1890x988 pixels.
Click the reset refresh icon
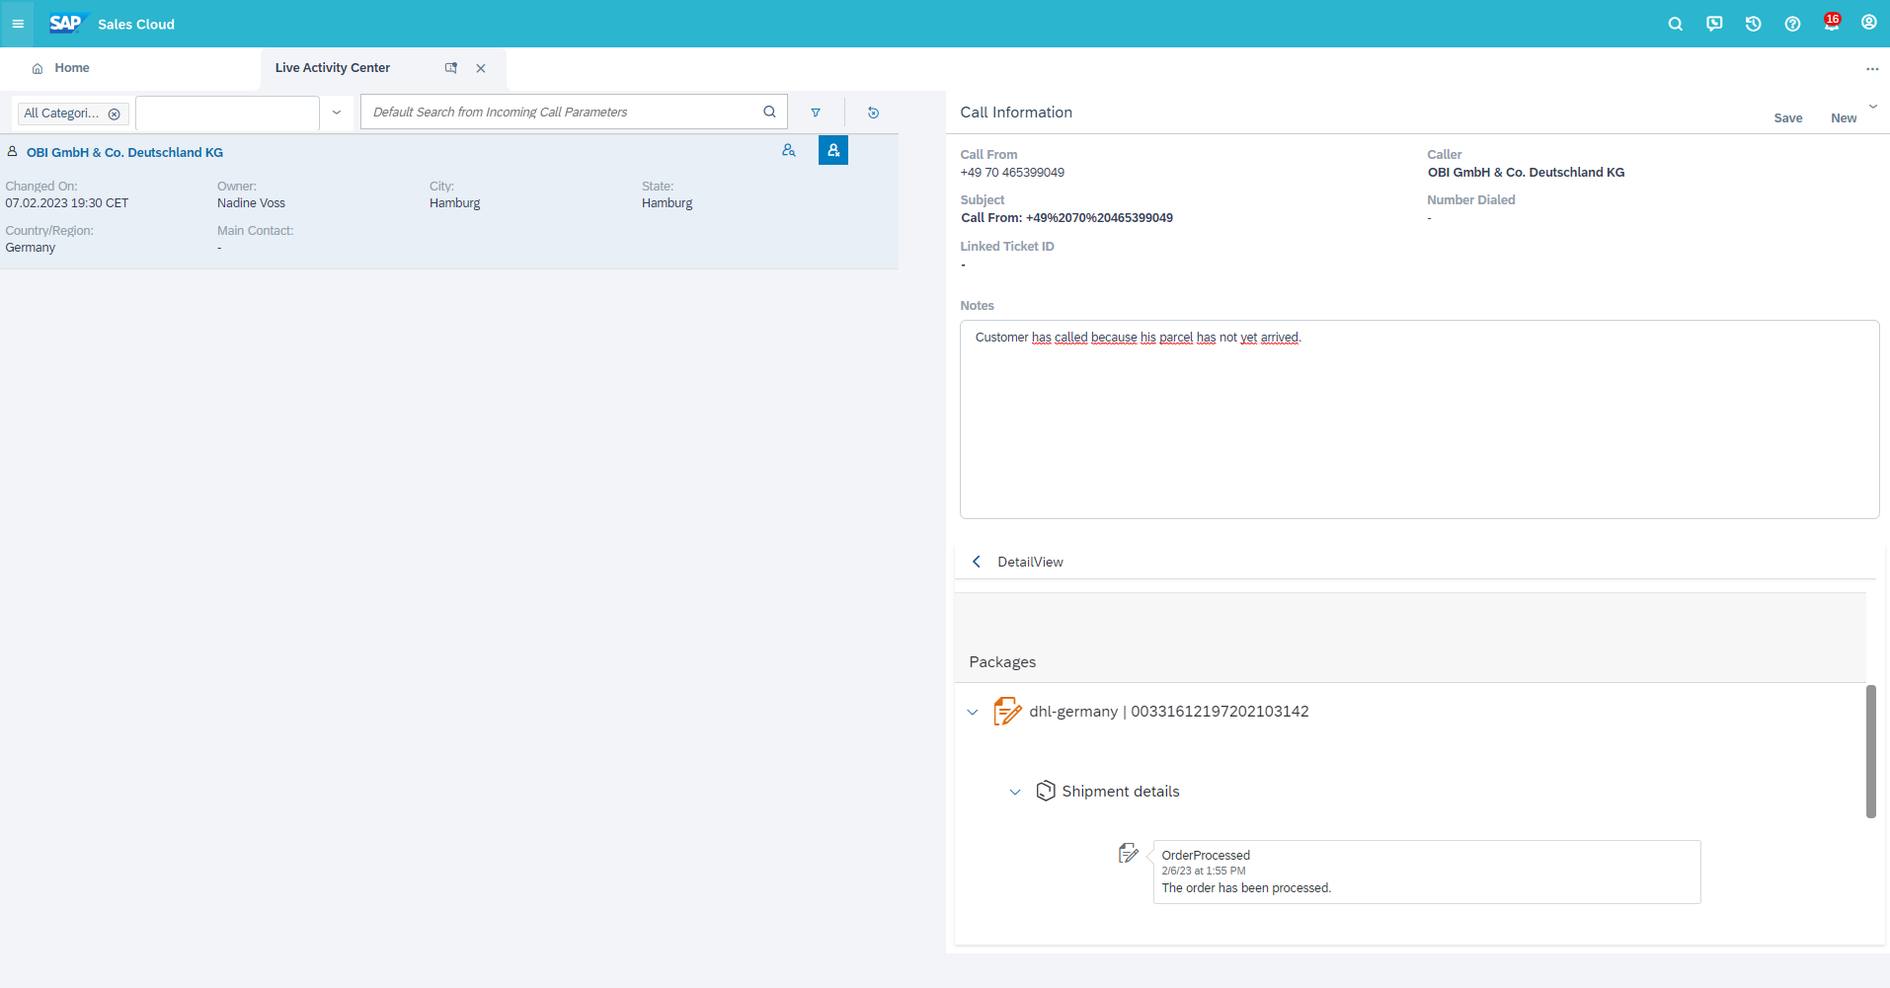pos(873,113)
